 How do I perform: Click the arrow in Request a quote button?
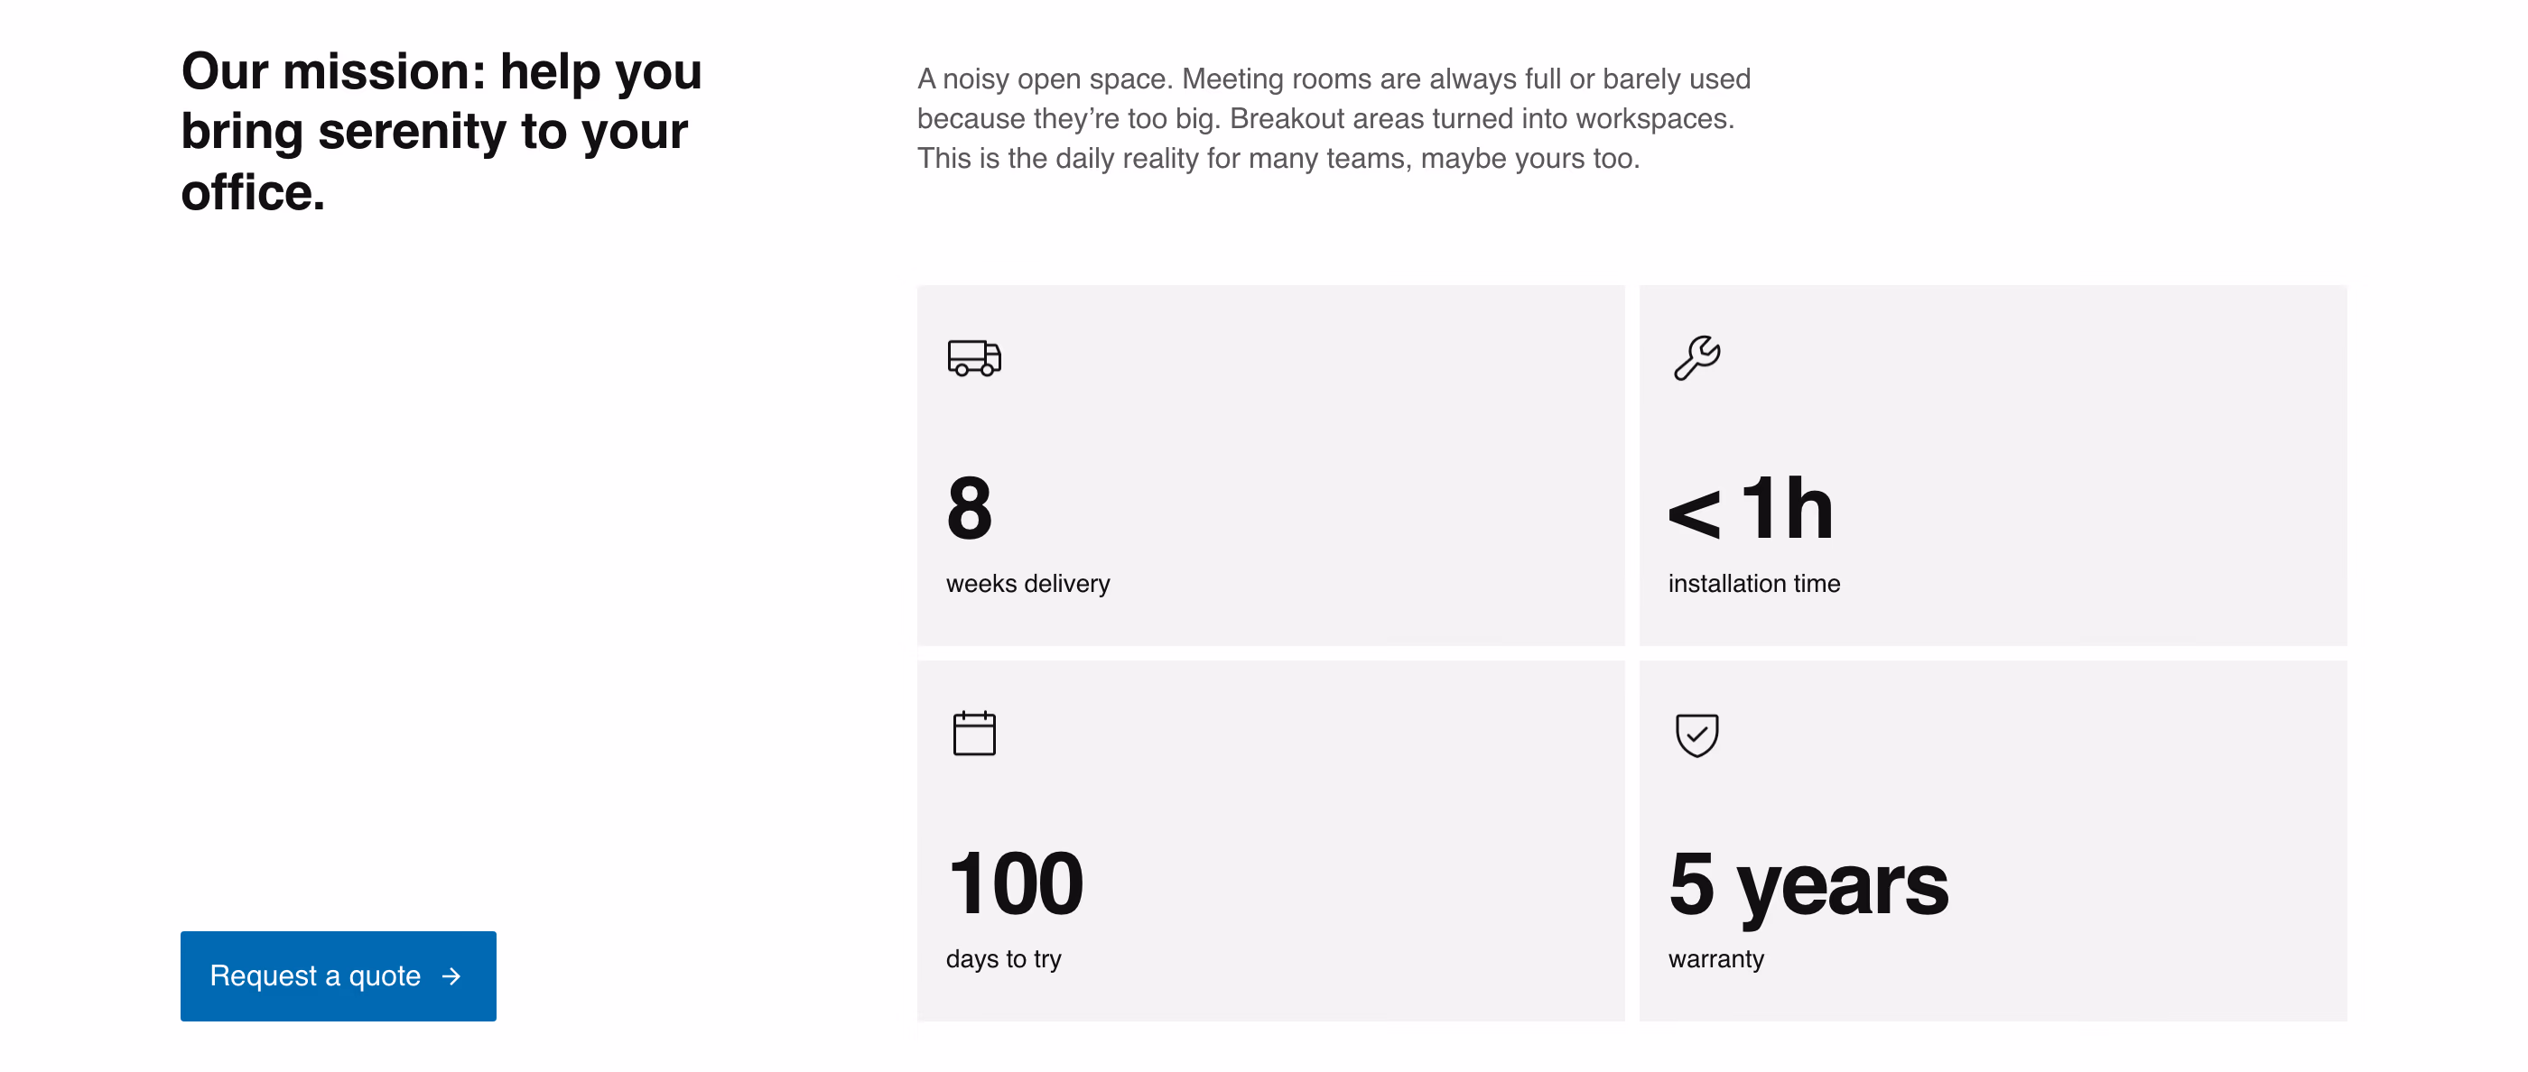(451, 975)
